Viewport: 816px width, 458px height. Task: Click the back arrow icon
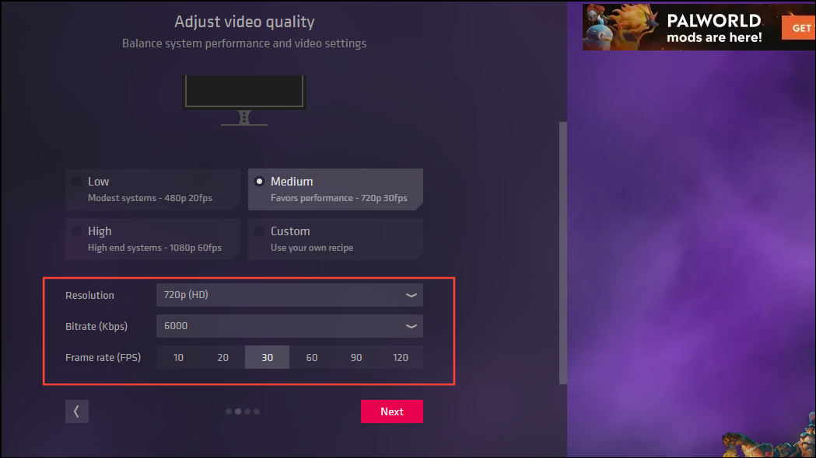(76, 411)
